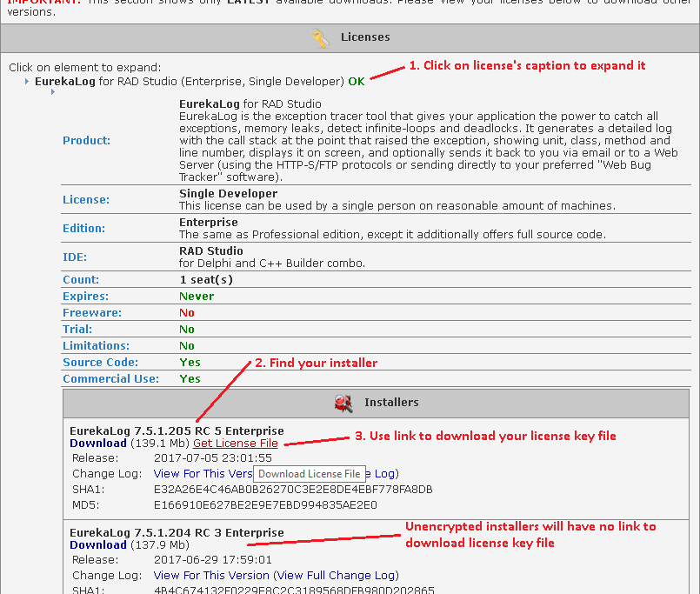This screenshot has height=594, width=700.
Task: Select the Yes value for Commercial Use
Action: tap(190, 378)
